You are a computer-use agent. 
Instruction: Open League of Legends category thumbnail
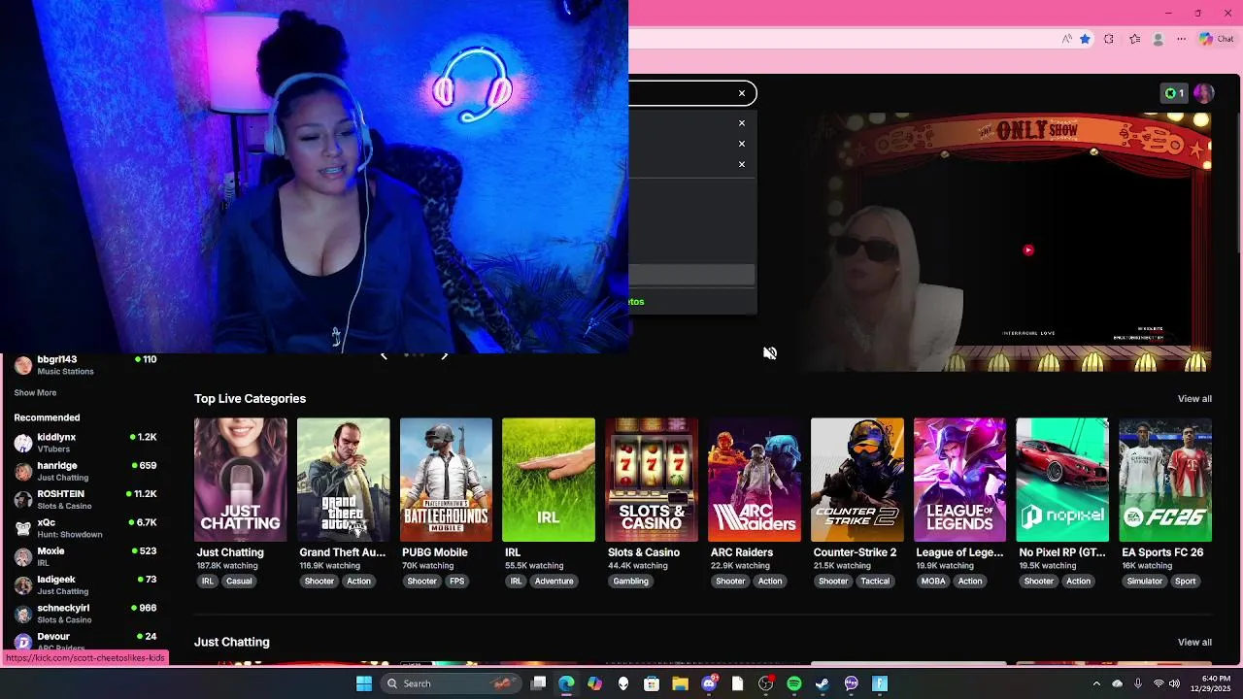click(959, 480)
